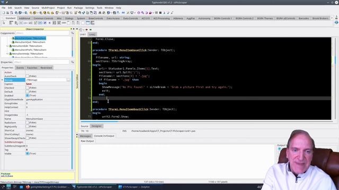Open the Run menu
Viewport: 339px width, 190px height.
(69, 8)
